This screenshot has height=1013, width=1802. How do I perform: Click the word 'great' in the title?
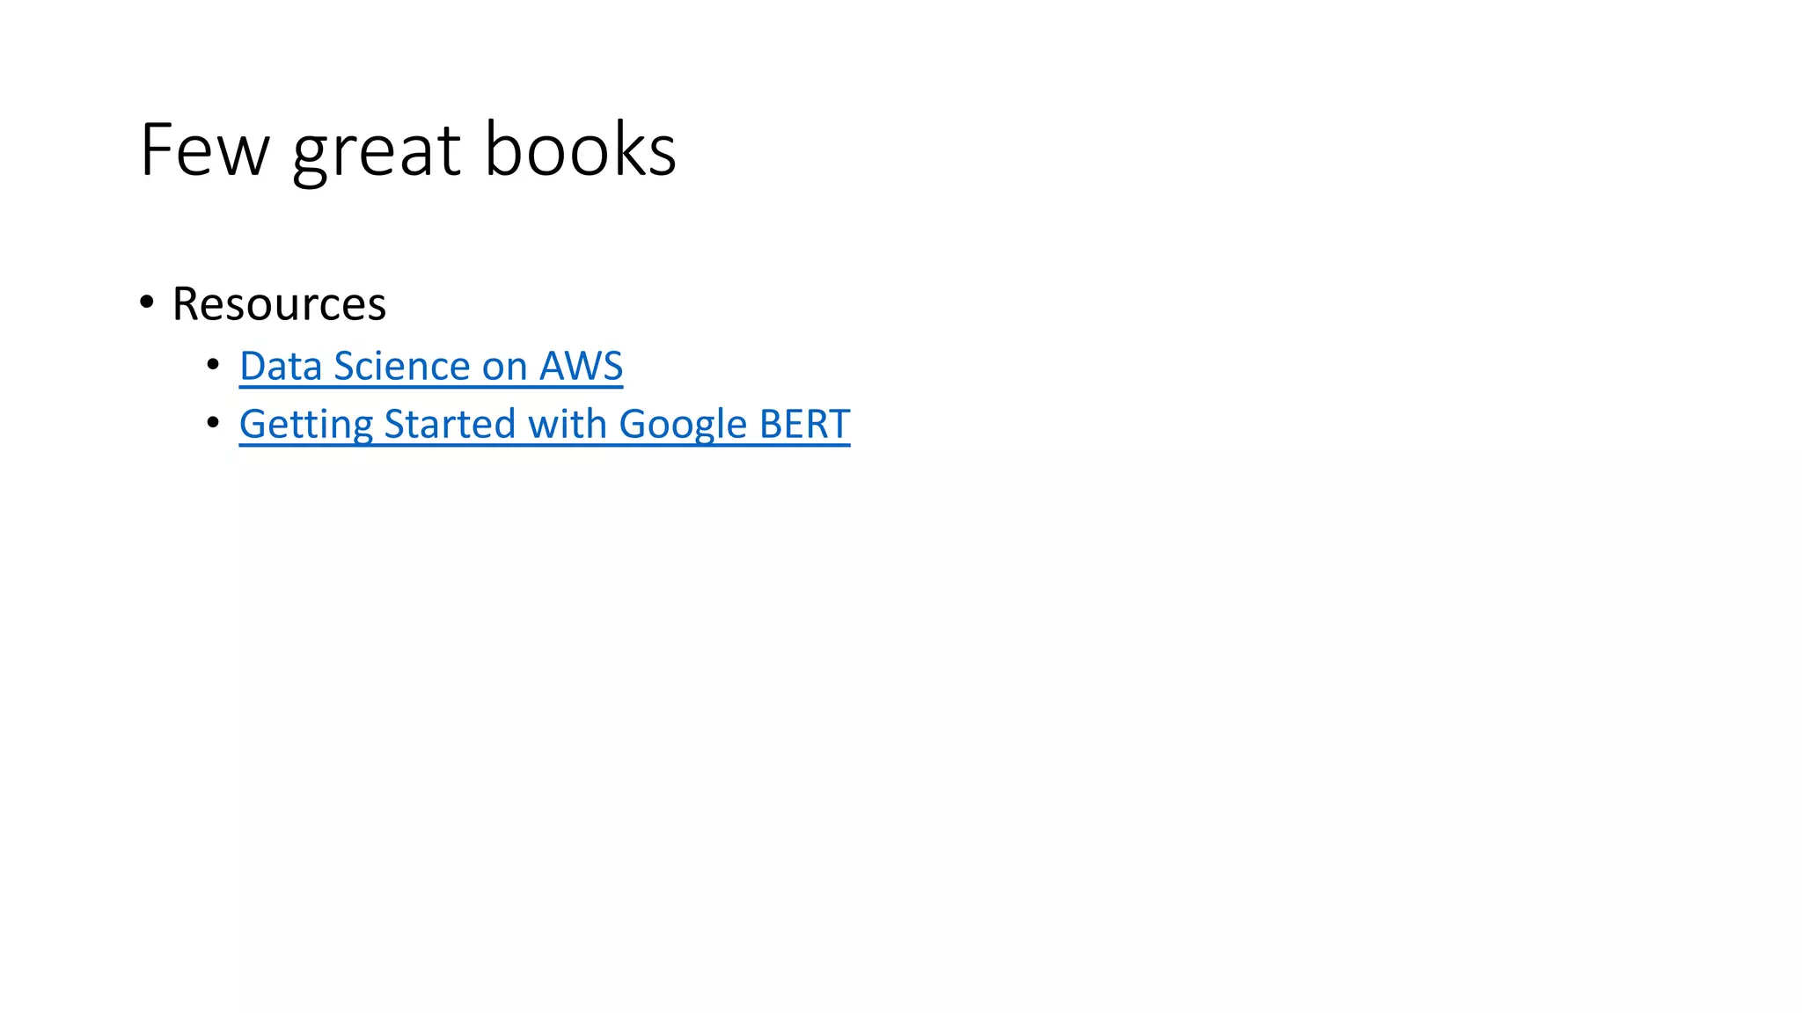tap(376, 151)
